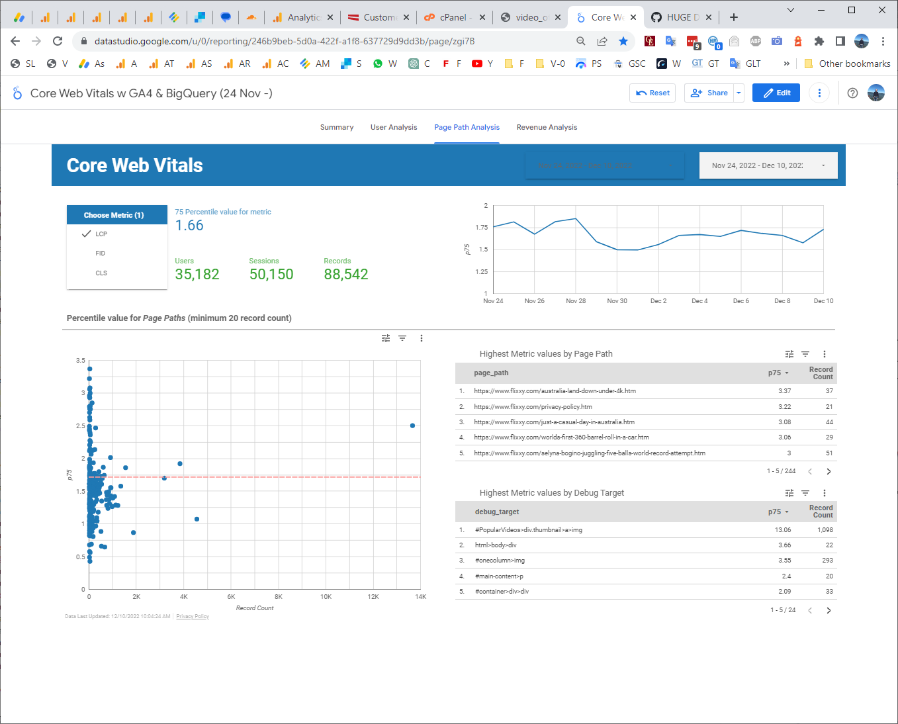This screenshot has width=898, height=724.
Task: Go to next page of Page Path results
Action: (x=829, y=471)
